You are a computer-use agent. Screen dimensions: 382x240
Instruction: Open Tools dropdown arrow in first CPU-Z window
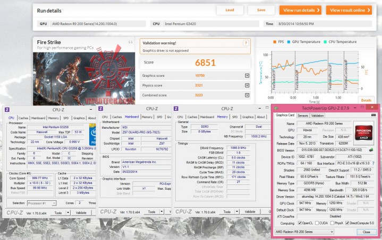pos(68,213)
